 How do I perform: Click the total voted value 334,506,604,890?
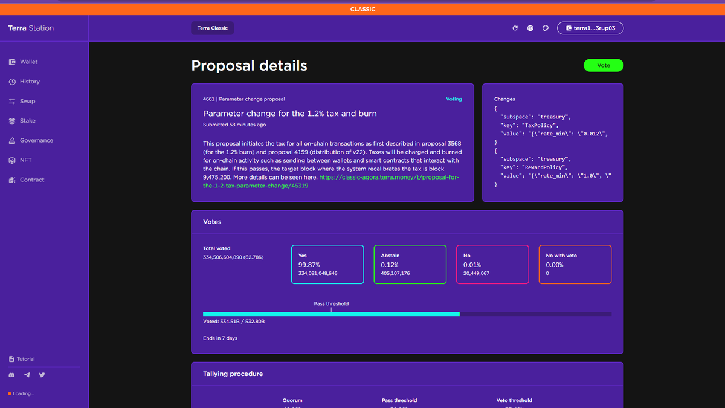pos(222,257)
